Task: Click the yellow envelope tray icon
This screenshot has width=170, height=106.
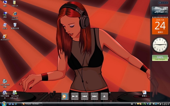Action: [138, 104]
